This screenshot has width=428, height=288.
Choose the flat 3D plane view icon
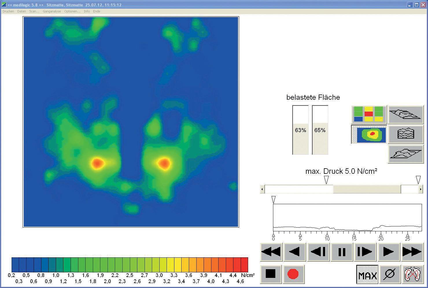[405, 115]
